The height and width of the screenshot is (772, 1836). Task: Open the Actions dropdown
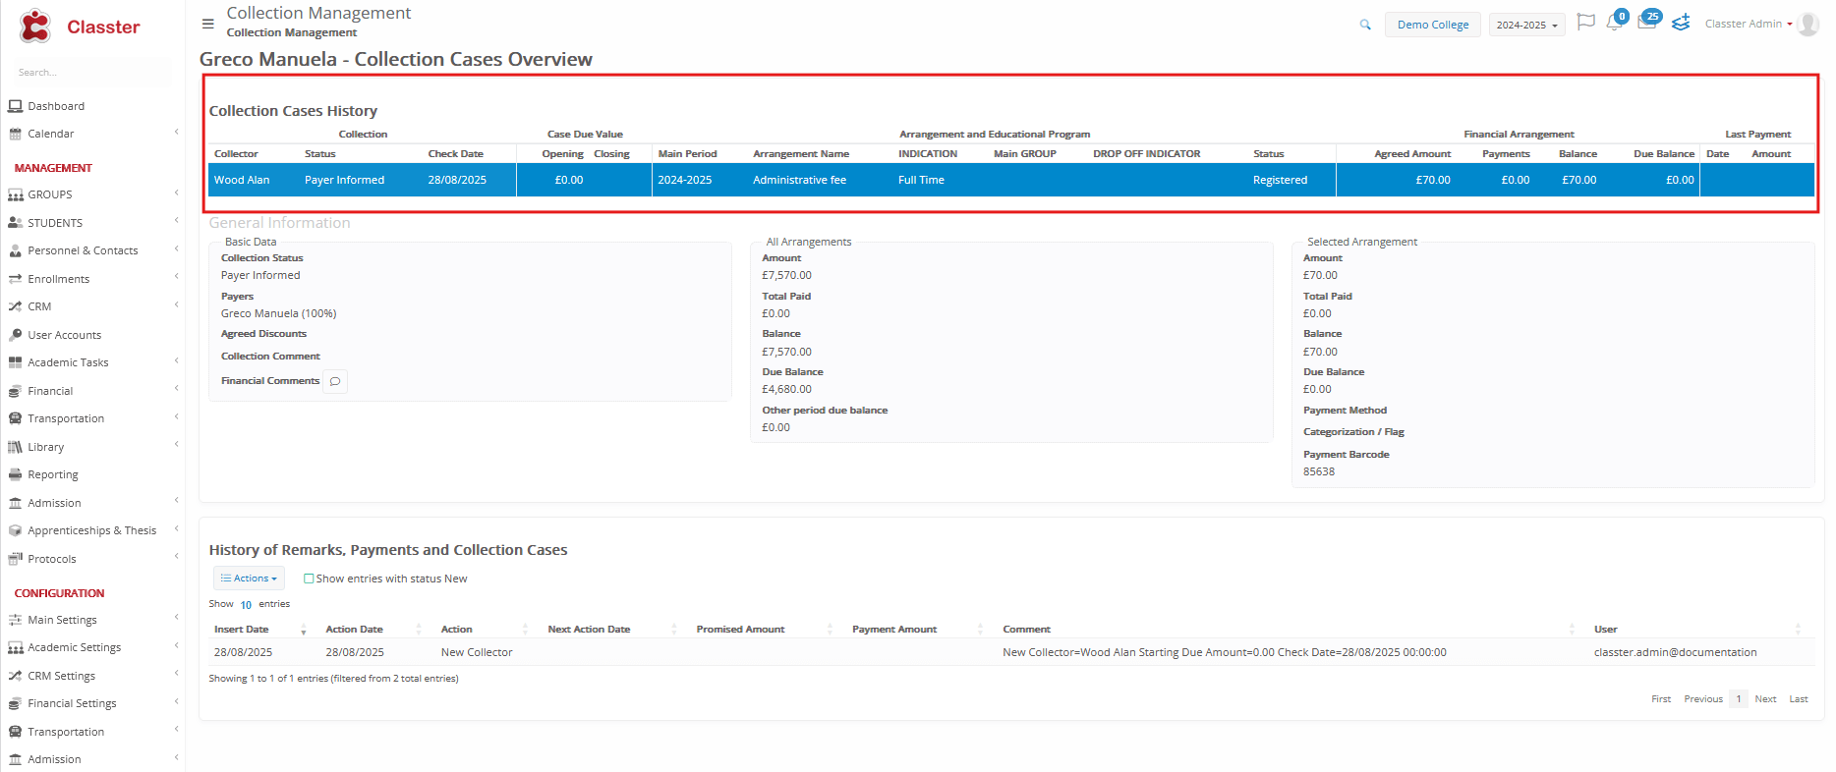[249, 579]
